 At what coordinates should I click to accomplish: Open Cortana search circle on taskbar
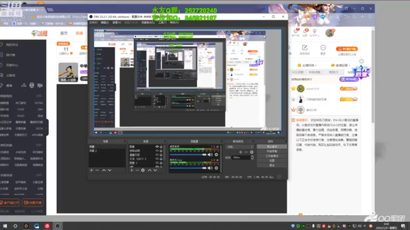coord(15,226)
